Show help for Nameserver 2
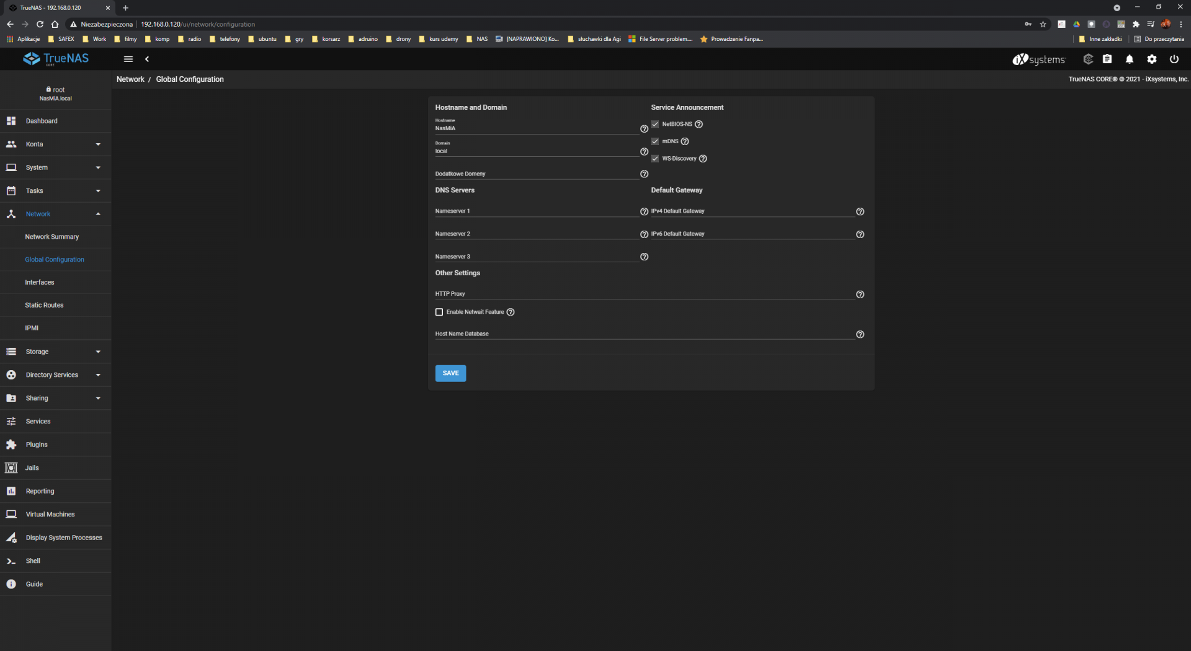1191x651 pixels. (x=644, y=234)
